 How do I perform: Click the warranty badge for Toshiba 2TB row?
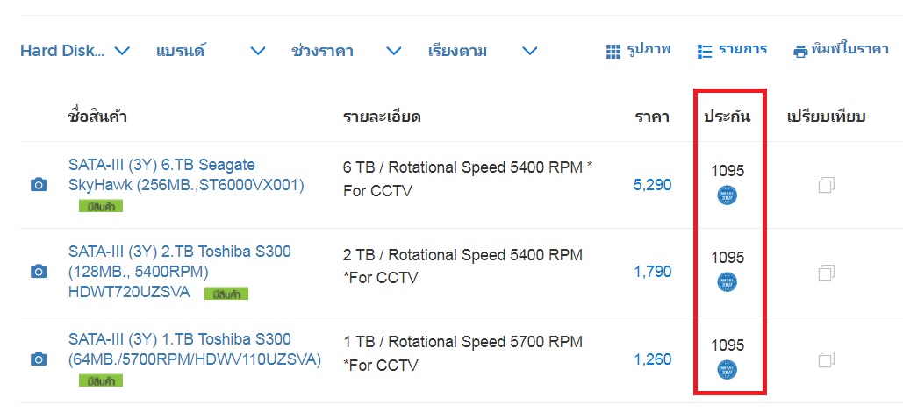pos(727,282)
